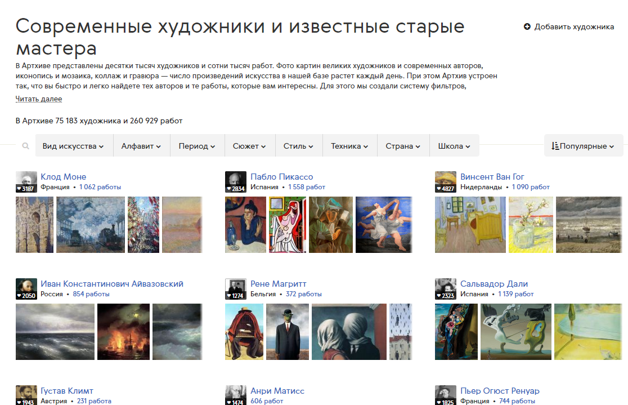Viewport: 628px width, 405px height.
Task: Open Magritte's veiled lovers thumbnail
Action: pos(349,332)
